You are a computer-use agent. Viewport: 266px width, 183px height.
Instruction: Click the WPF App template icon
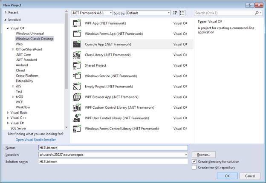[x=77, y=23]
